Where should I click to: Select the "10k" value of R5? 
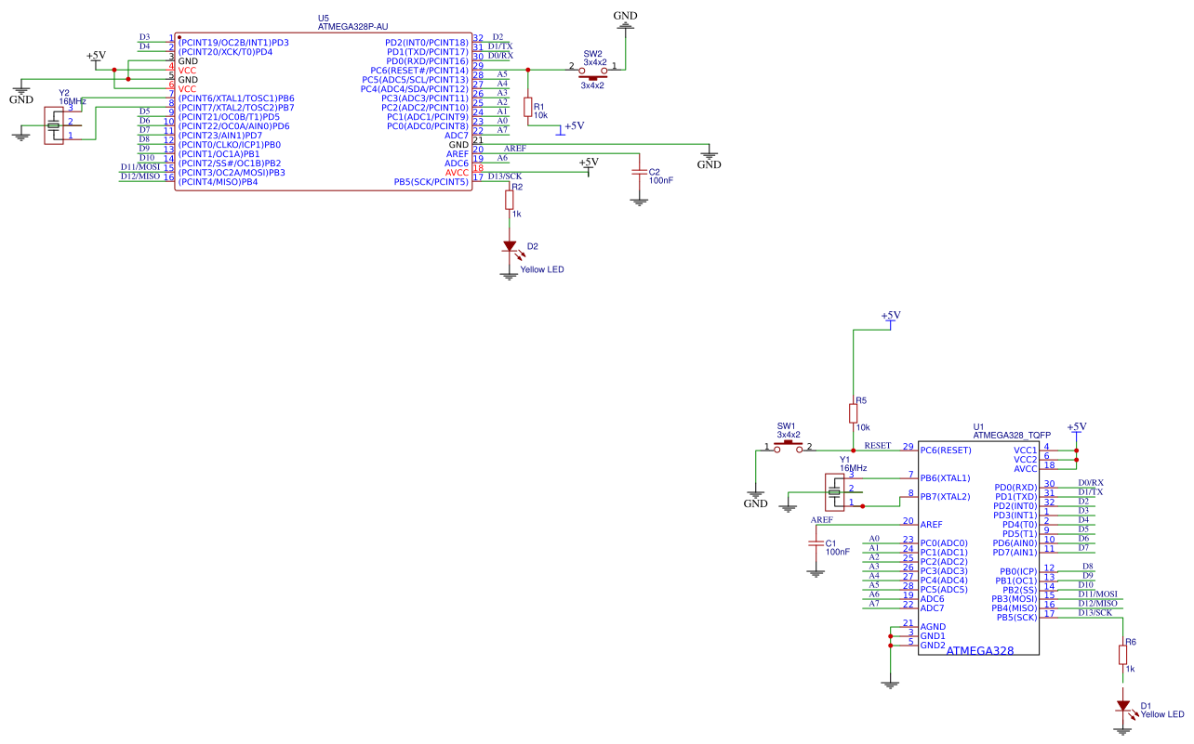863,427
